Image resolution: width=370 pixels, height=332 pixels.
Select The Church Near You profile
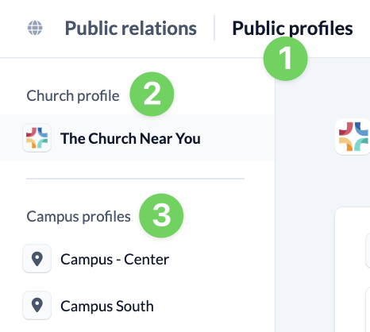point(137,138)
